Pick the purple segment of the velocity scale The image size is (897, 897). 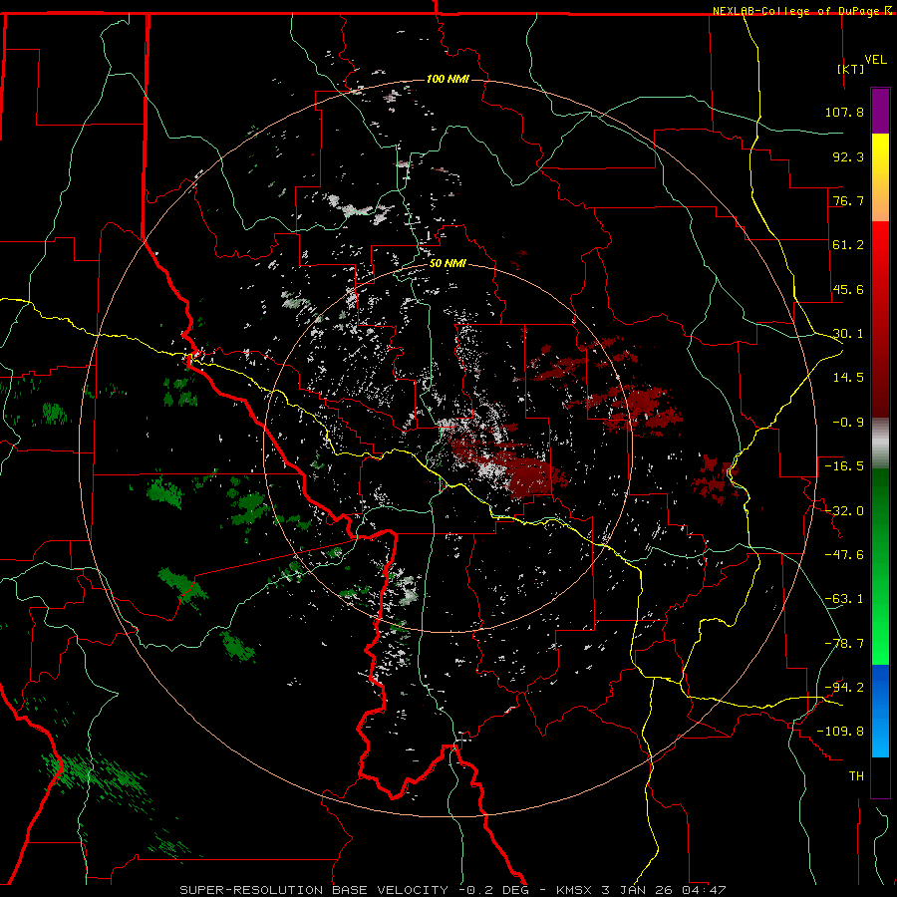click(x=880, y=111)
